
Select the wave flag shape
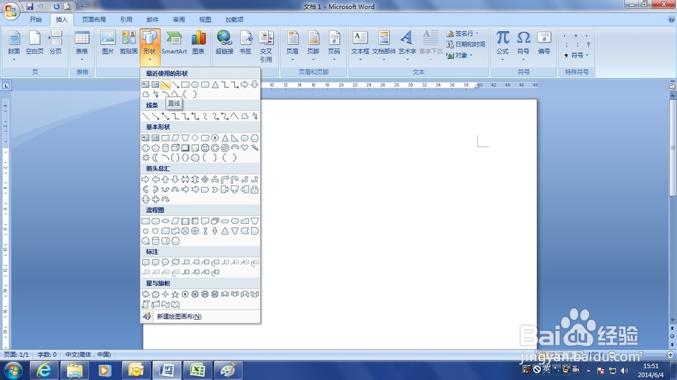click(165, 304)
